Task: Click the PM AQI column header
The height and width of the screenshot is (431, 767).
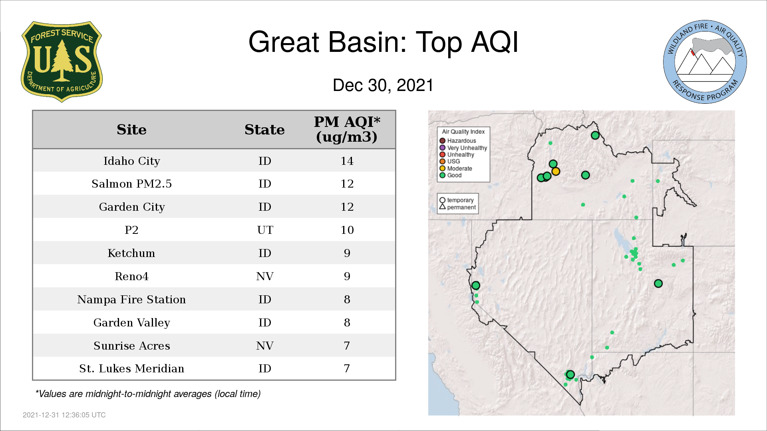Action: click(x=347, y=129)
